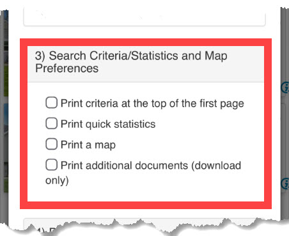Image resolution: width=289 pixels, height=236 pixels.
Task: Click the word 'Preferences' in the section title
Action: click(66, 68)
